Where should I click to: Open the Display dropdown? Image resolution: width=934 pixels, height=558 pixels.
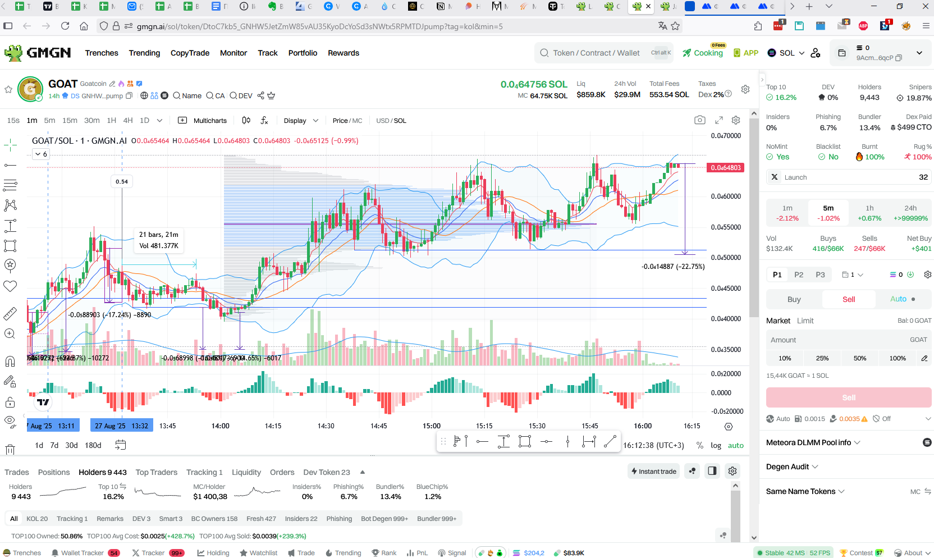301,121
